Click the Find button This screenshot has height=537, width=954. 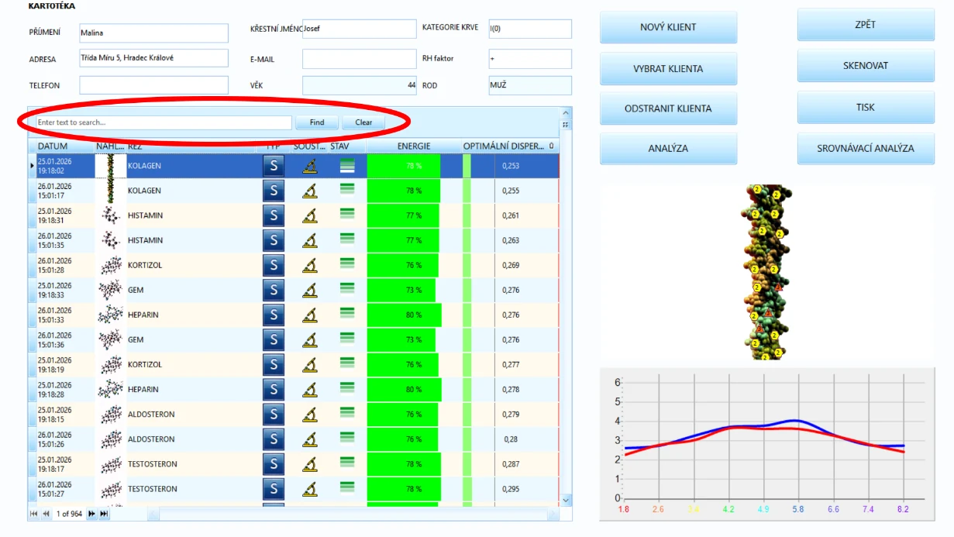coord(317,122)
